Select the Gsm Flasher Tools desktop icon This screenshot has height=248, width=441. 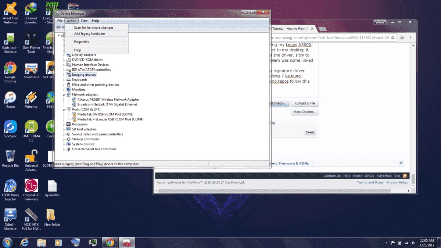(31, 43)
